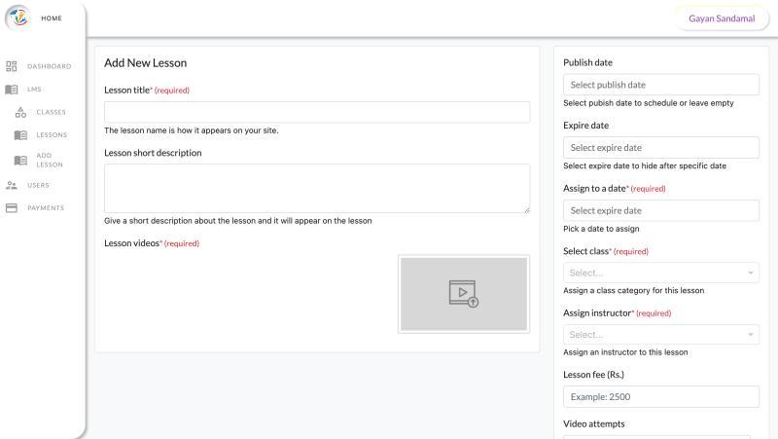This screenshot has width=778, height=439.
Task: Click the Dashboard grid icon
Action: coord(12,66)
